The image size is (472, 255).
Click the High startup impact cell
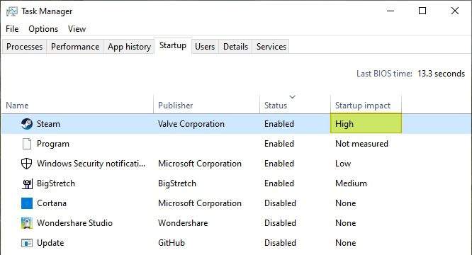click(366, 123)
